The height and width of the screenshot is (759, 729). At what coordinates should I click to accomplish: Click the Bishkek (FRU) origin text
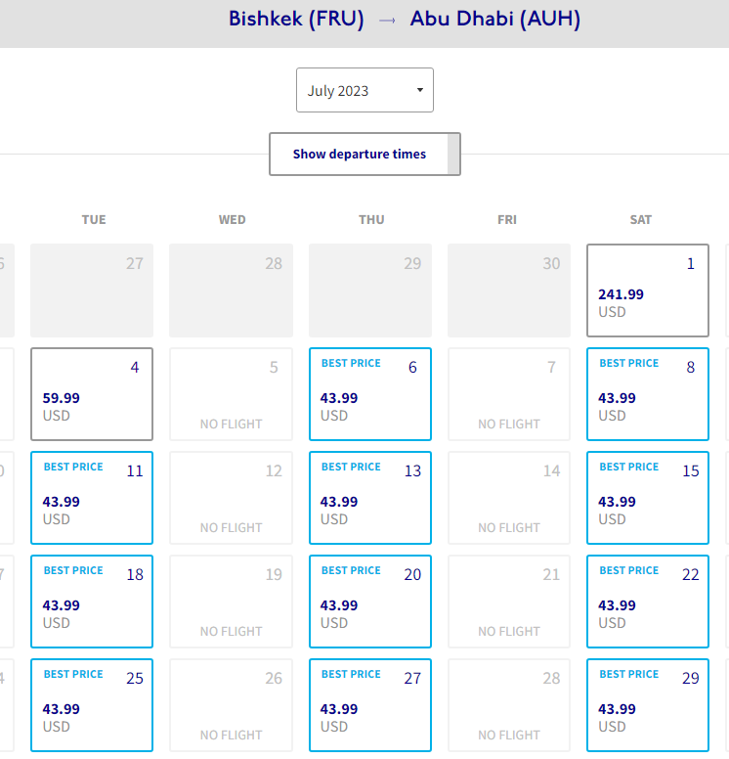coord(296,19)
